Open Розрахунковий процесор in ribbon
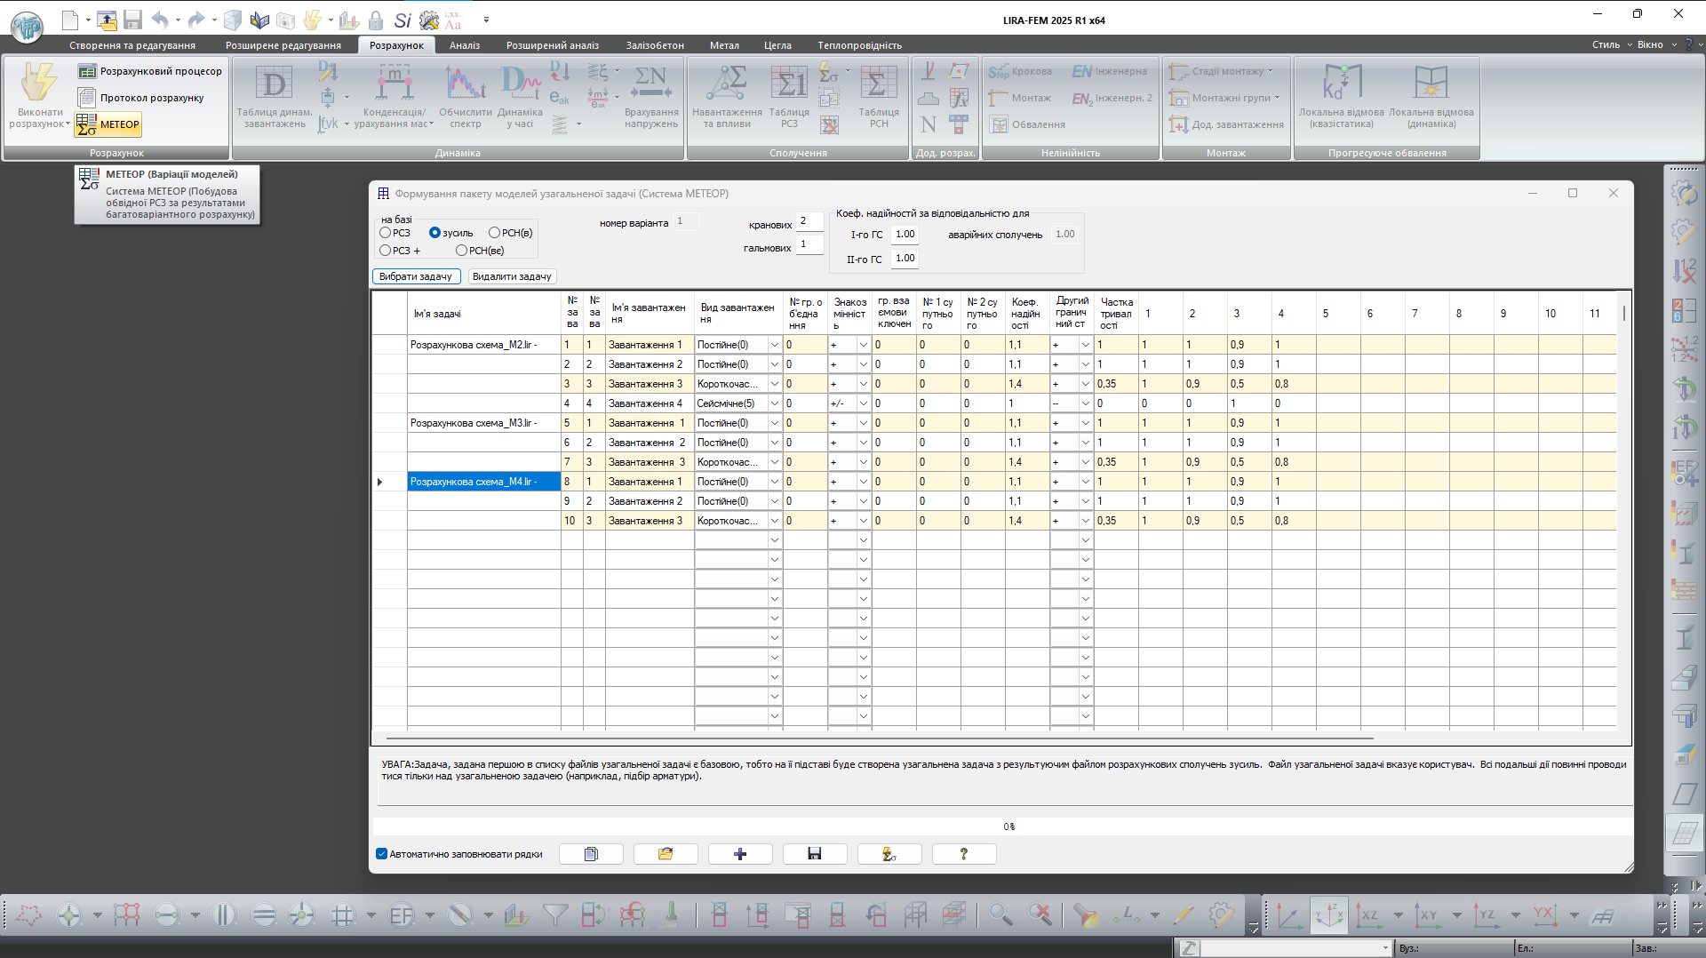The height and width of the screenshot is (958, 1706). coord(150,71)
